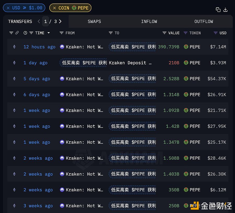Image resolution: width=235 pixels, height=213 pixels.
Task: Switch to the OUTFLOW tab
Action: [204, 21]
